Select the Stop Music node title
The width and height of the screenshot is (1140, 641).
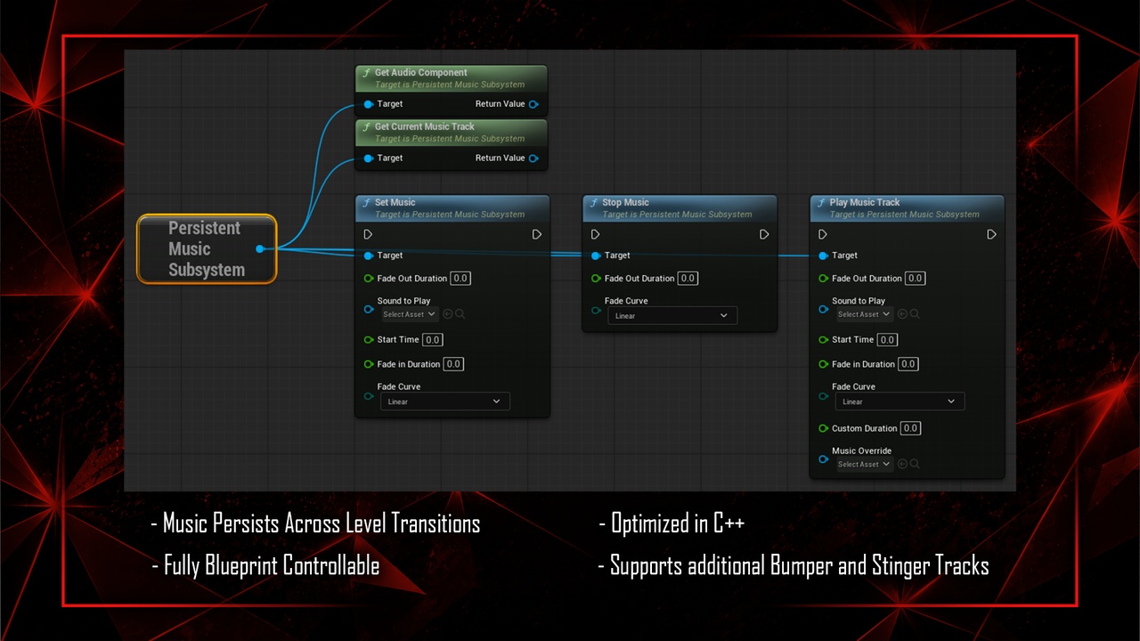[x=625, y=202]
